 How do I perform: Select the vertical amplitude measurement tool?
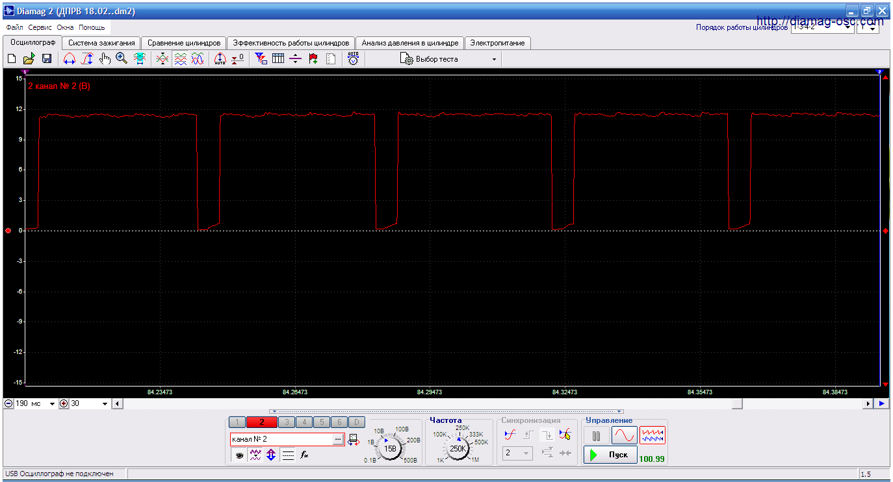click(87, 59)
